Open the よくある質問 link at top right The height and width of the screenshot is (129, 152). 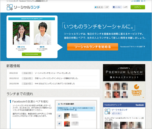point(136,1)
